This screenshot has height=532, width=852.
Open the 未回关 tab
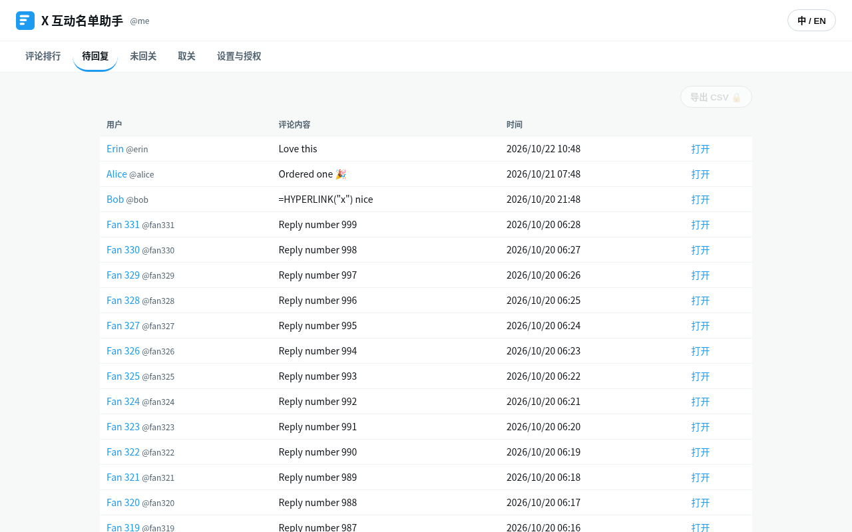click(x=143, y=57)
